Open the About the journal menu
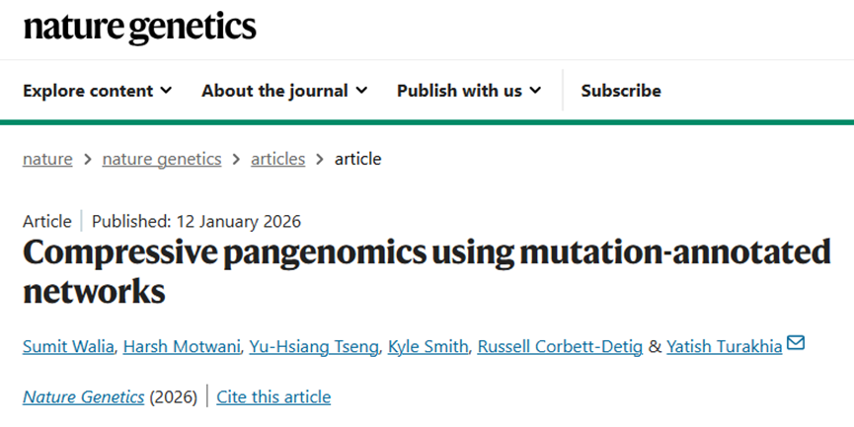 [x=284, y=91]
